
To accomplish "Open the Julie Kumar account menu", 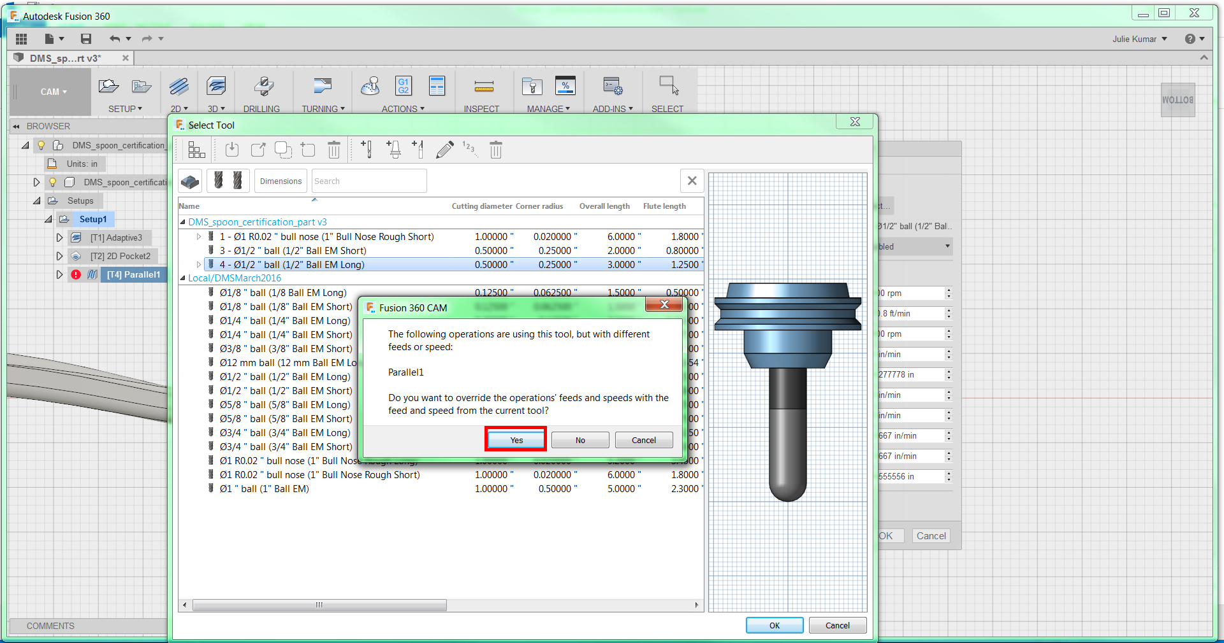I will coord(1140,39).
